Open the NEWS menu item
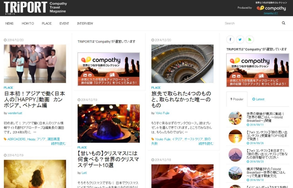This screenshot has width=293, height=188. (10, 23)
